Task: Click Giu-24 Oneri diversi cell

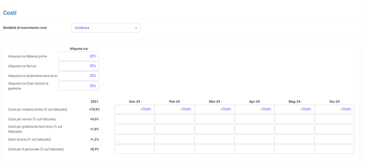Action: (334, 139)
